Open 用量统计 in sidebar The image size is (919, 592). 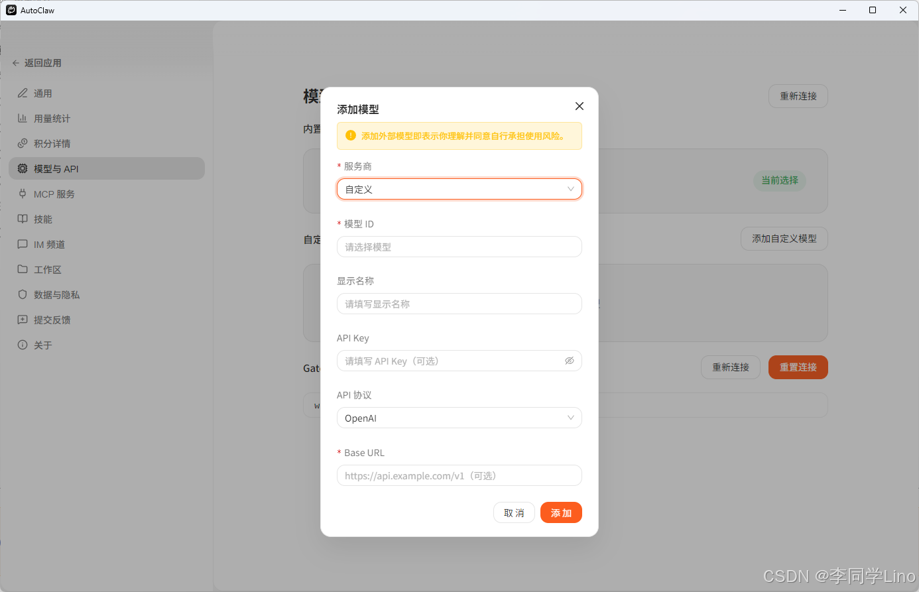point(107,119)
